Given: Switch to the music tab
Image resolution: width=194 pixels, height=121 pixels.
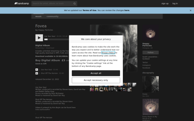Looking at the screenshot, I should 38,16.
